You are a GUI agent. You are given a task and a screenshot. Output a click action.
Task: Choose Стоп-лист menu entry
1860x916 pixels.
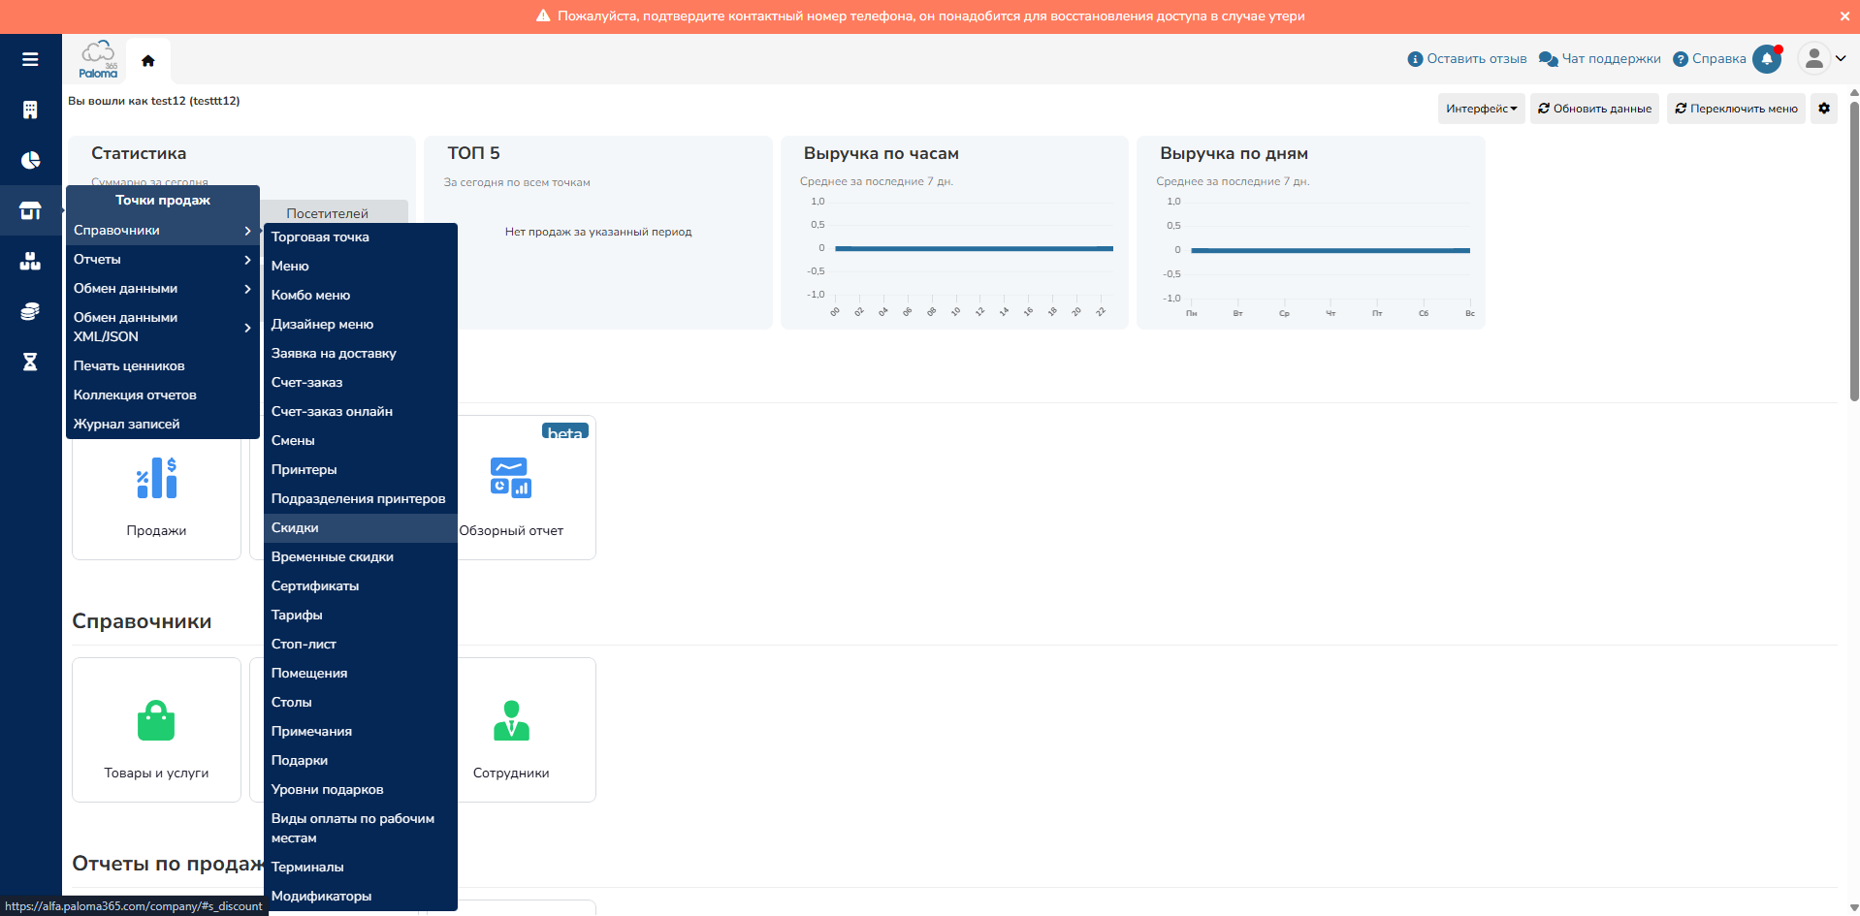304,645
